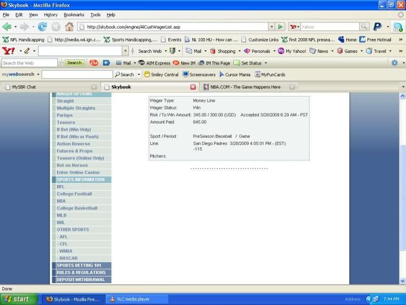Open the Windows Start button
406x305 pixels.
[x=19, y=299]
